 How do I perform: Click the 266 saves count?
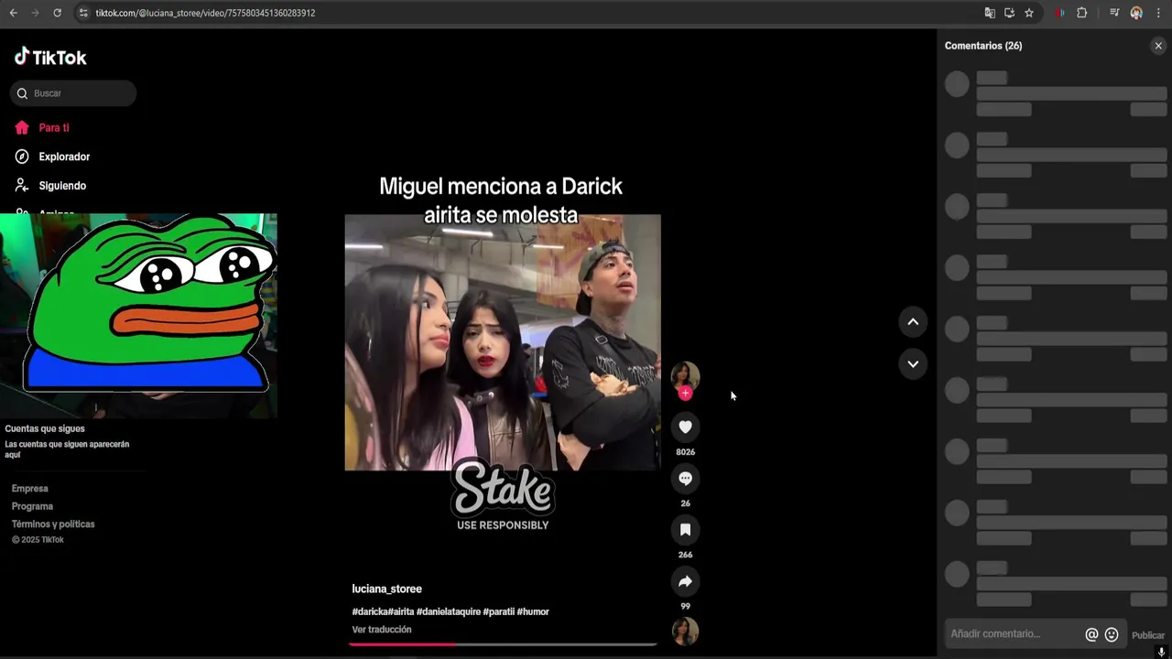coord(685,555)
